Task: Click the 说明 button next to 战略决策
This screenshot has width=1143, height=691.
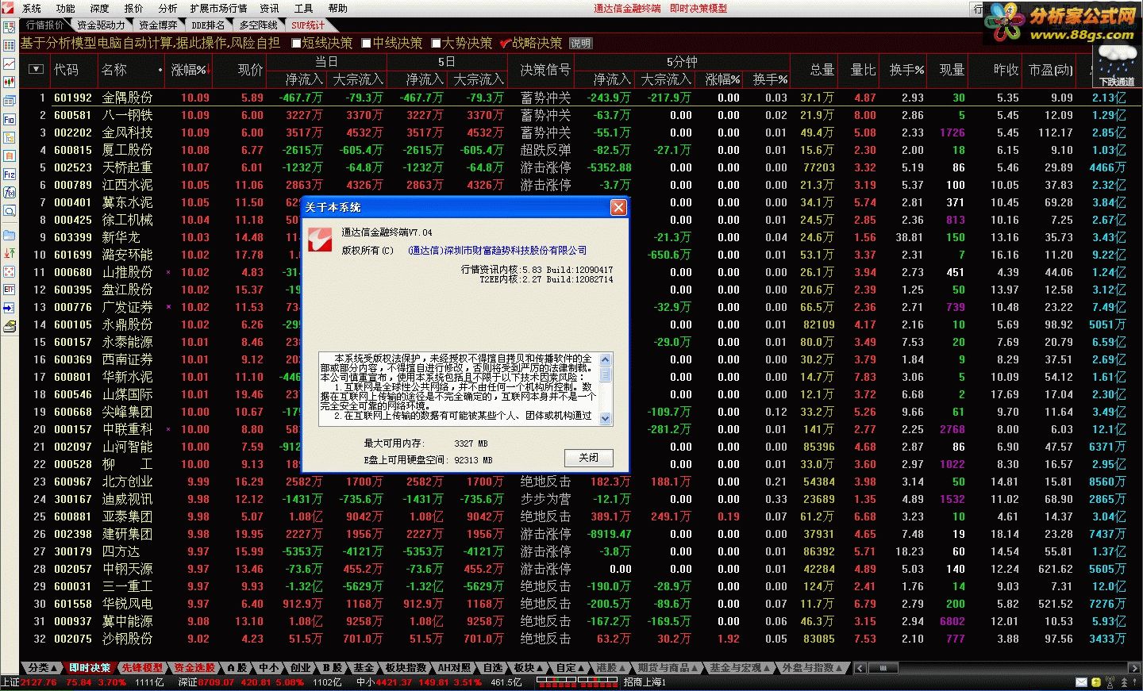Action: click(x=580, y=44)
